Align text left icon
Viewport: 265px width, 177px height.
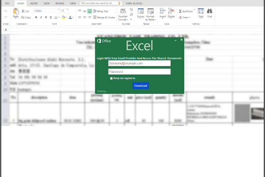point(80,17)
